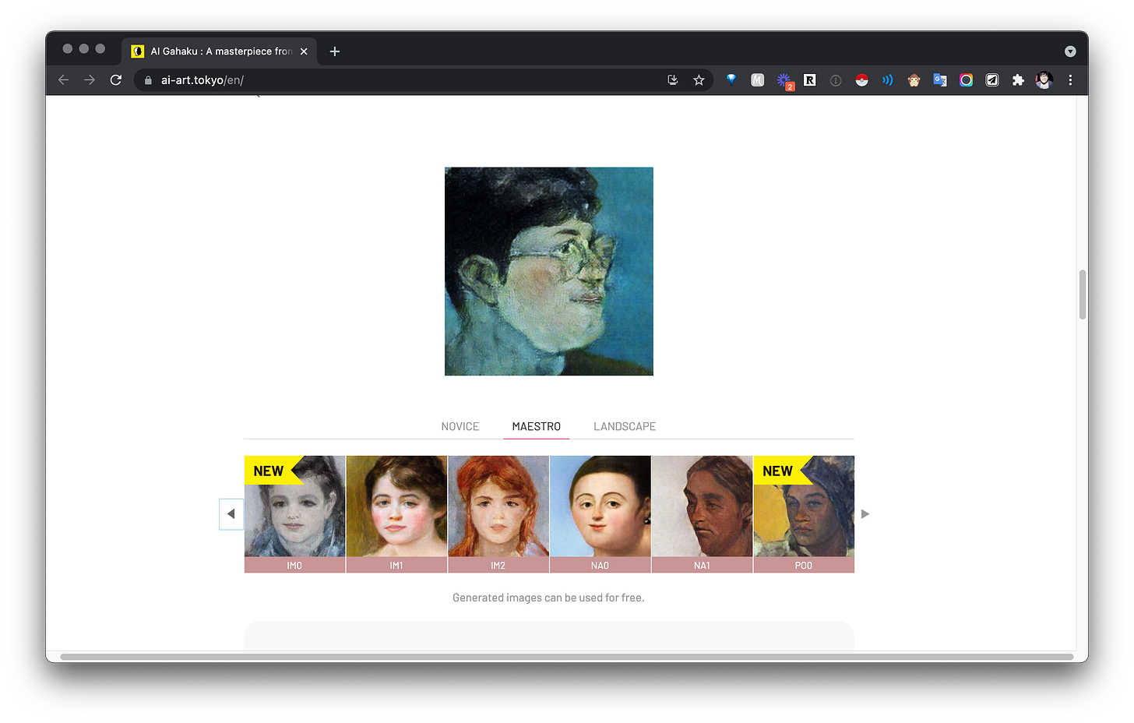Click the vertical page scrollbar thumb
This screenshot has height=723, width=1134.
pyautogui.click(x=1083, y=294)
